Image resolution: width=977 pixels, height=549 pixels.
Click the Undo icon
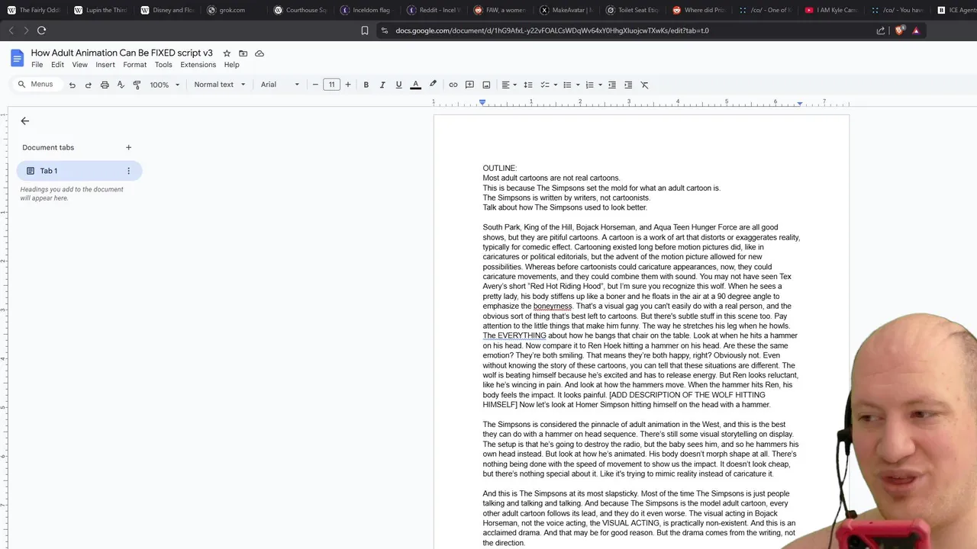click(73, 85)
